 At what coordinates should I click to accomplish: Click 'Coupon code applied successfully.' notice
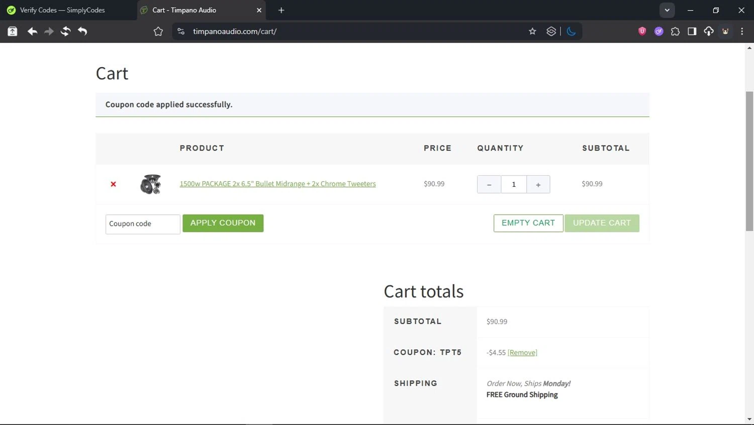[x=169, y=104]
